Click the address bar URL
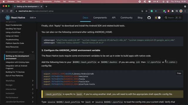This screenshot has height=105, width=188. [36, 11]
